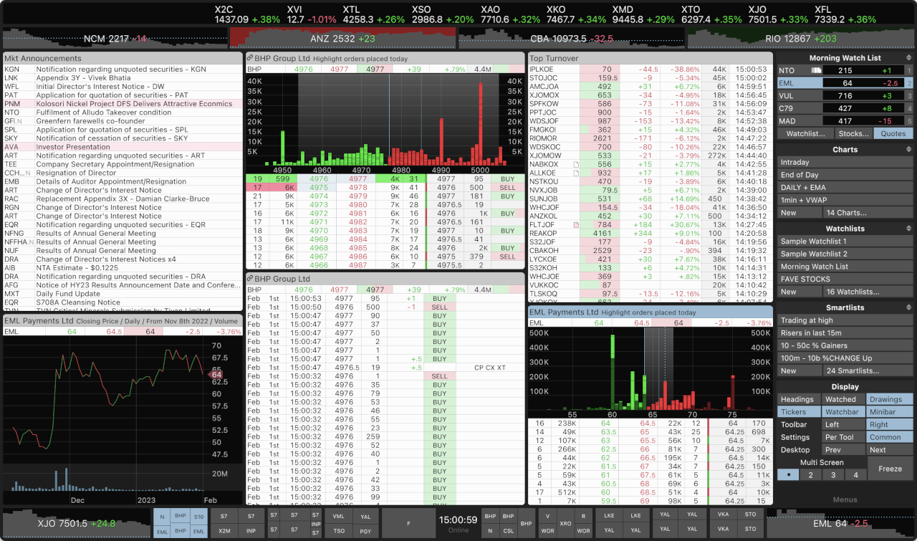
Task: Open the Menus item at panel bottom
Action: click(845, 499)
